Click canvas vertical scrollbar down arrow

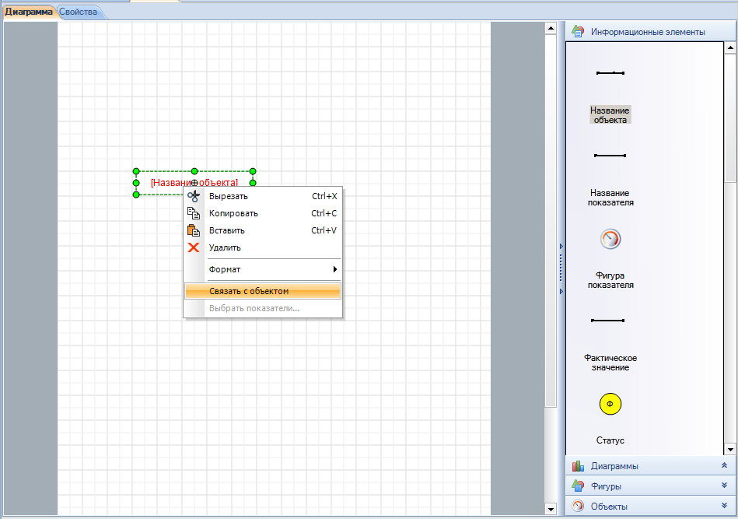tap(551, 509)
